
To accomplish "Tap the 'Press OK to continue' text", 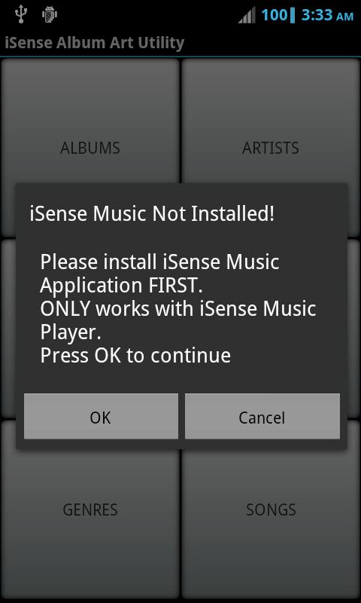I will [135, 356].
